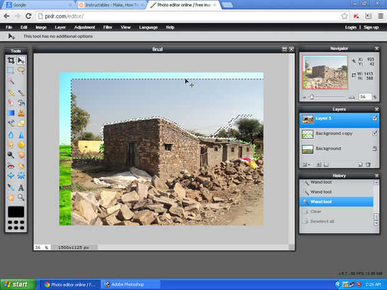Open the Image menu
387x290 pixels.
[41, 27]
